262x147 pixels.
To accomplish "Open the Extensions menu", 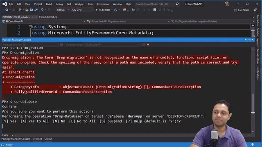I will [x=103, y=4].
